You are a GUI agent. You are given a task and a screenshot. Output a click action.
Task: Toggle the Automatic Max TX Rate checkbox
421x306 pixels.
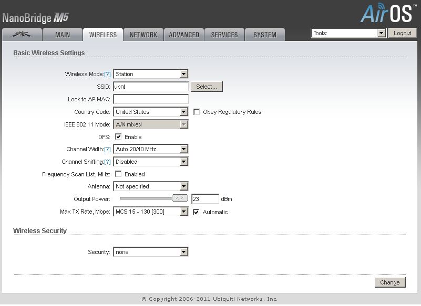click(196, 212)
